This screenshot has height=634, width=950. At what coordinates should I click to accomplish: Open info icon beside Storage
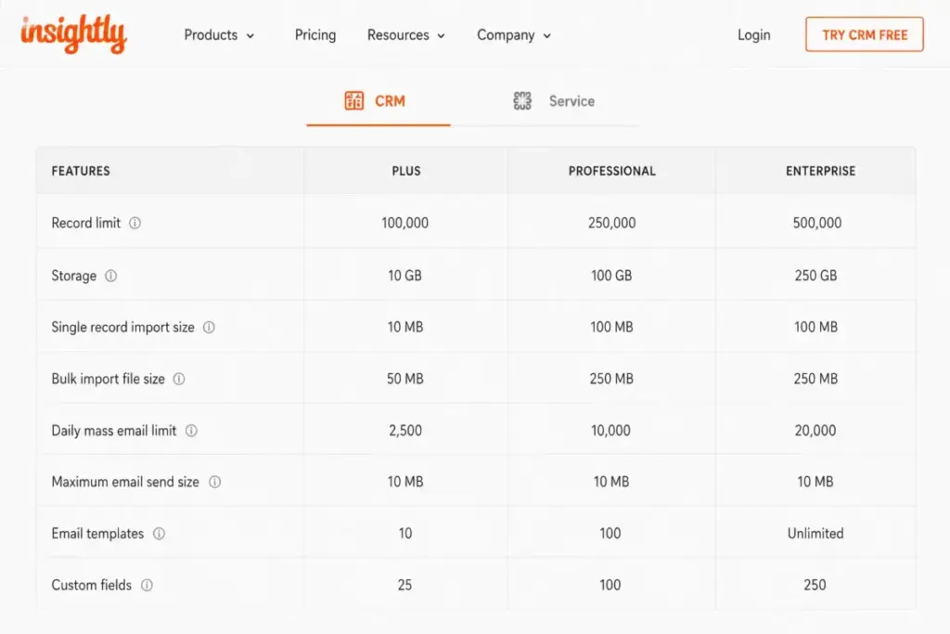(111, 276)
